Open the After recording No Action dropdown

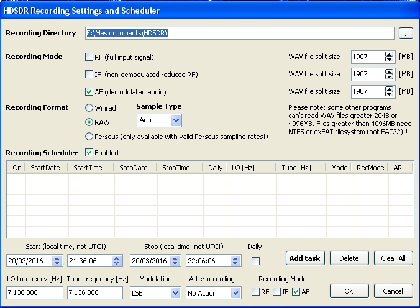[x=214, y=292]
